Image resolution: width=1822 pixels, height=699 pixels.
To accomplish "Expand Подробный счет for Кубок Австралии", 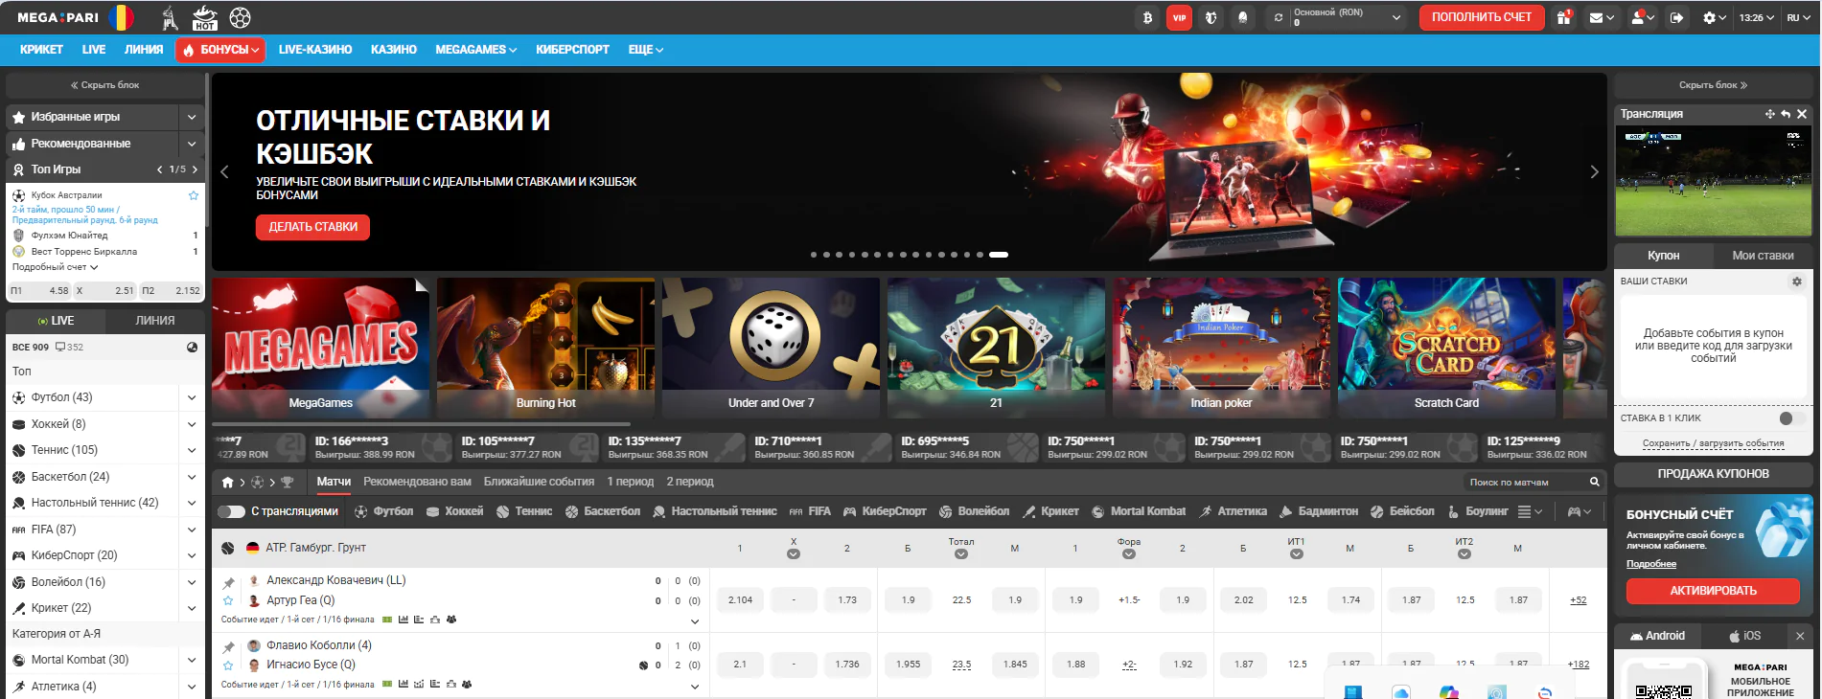I will tap(55, 267).
